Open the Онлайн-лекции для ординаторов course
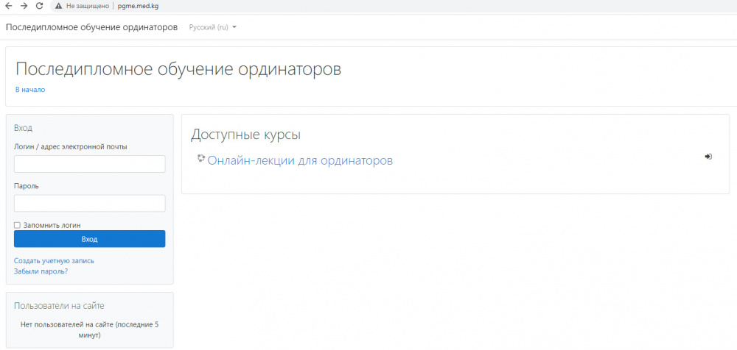Screen dimensions: 737x350 300,160
